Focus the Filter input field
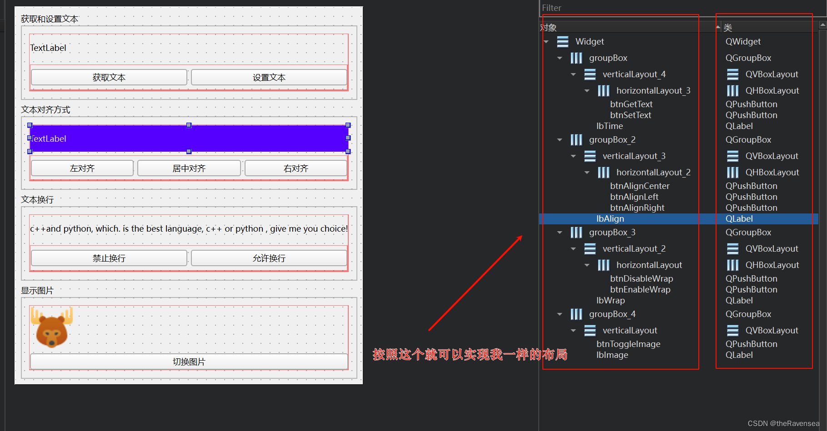Image resolution: width=827 pixels, height=431 pixels. 682,8
